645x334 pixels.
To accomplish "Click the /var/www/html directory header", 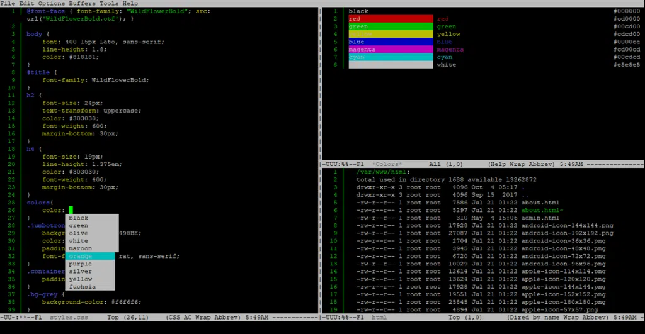I will 383,172.
